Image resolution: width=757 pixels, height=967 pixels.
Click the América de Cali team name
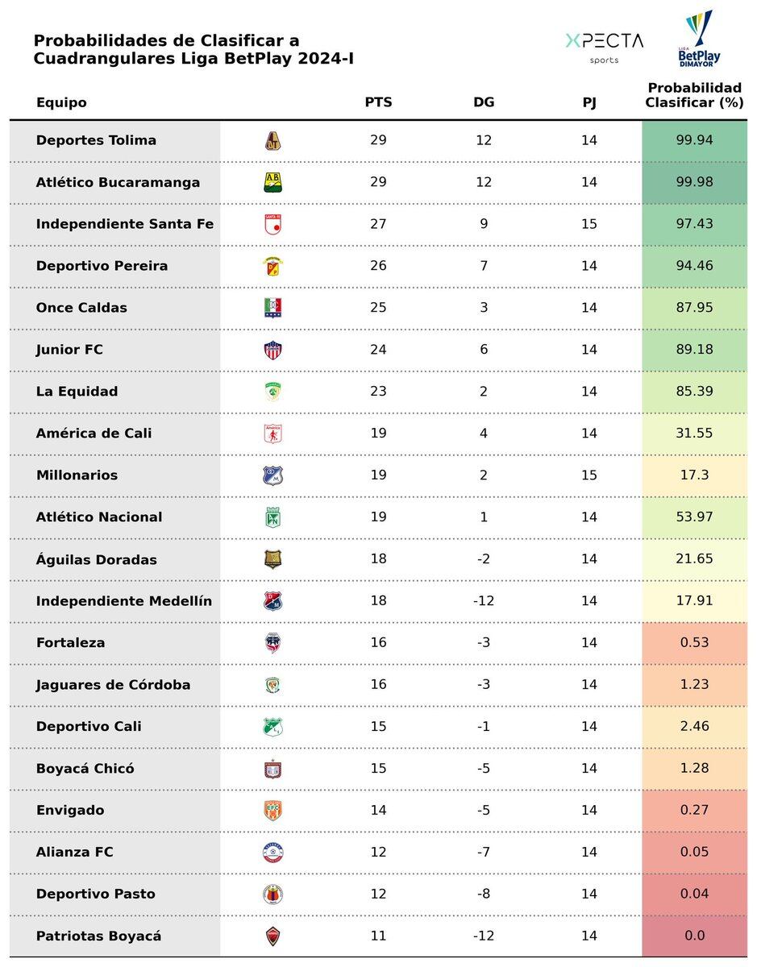94,434
